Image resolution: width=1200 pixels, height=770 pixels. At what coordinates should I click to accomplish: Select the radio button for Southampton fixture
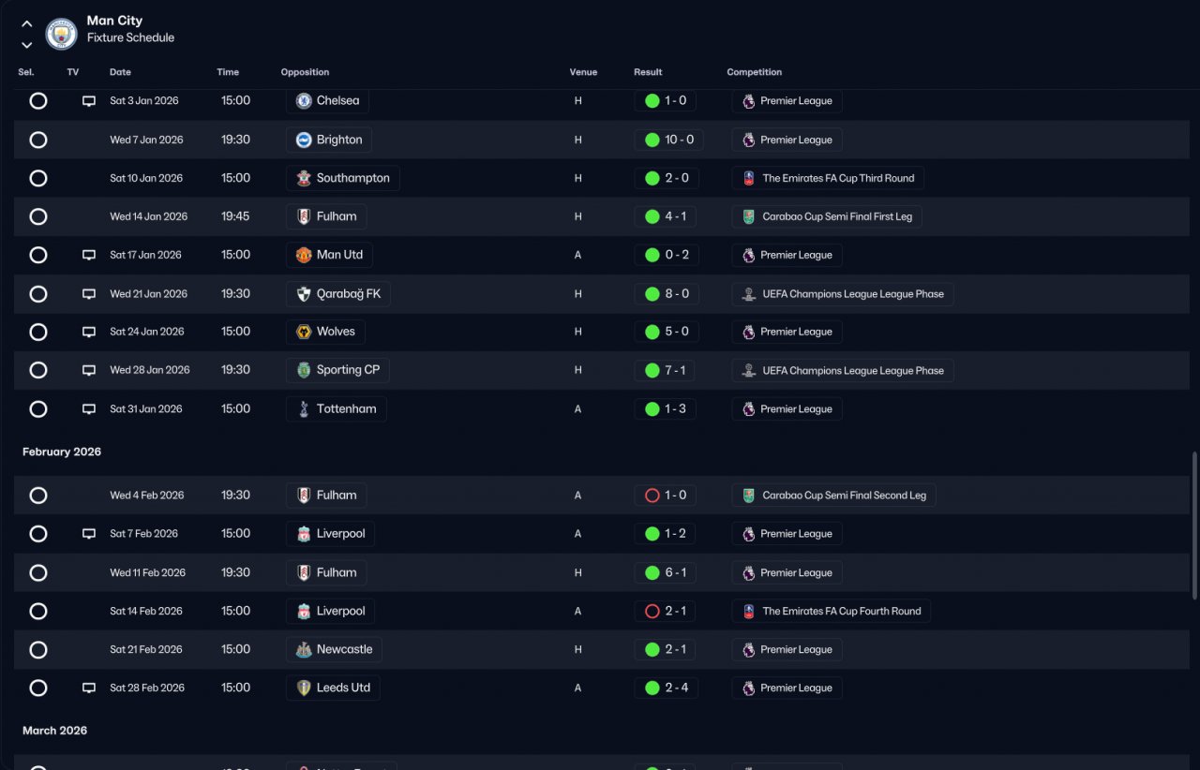(x=38, y=178)
